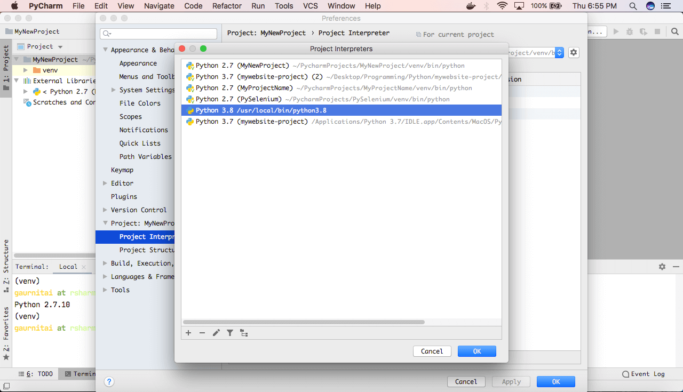Click the Run icon in PyCharm toolbar
Screen dimensions: 683x392
[616, 31]
